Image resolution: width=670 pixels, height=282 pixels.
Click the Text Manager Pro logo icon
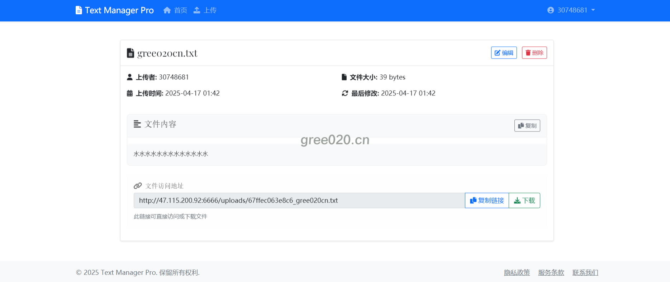click(79, 10)
